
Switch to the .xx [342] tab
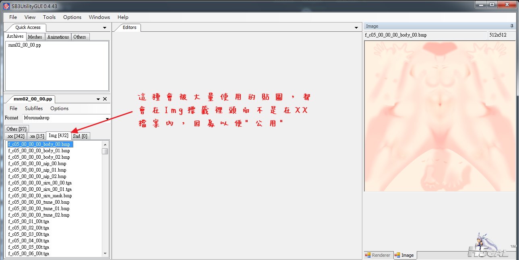pyautogui.click(x=16, y=136)
